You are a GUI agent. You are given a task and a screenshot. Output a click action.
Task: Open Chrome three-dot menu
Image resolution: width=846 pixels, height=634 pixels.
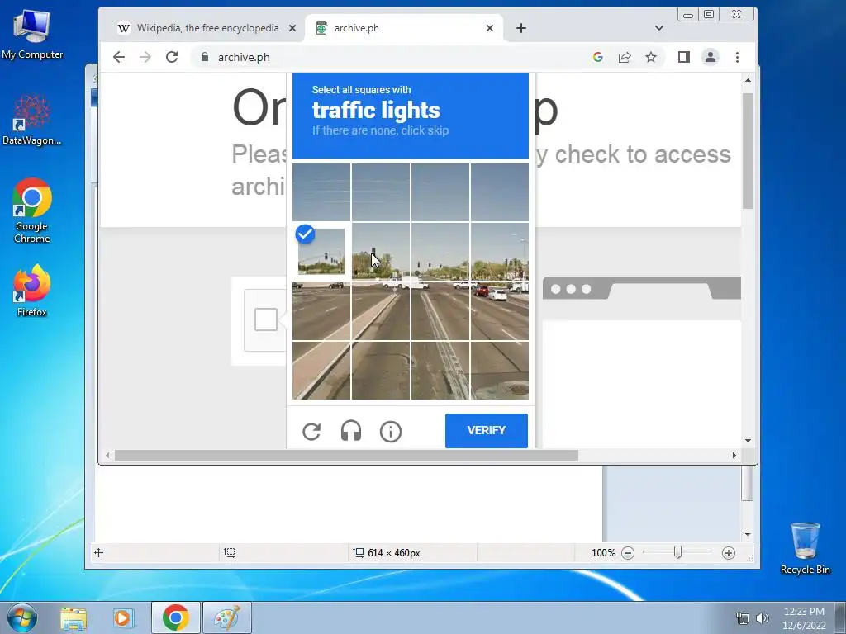[738, 57]
